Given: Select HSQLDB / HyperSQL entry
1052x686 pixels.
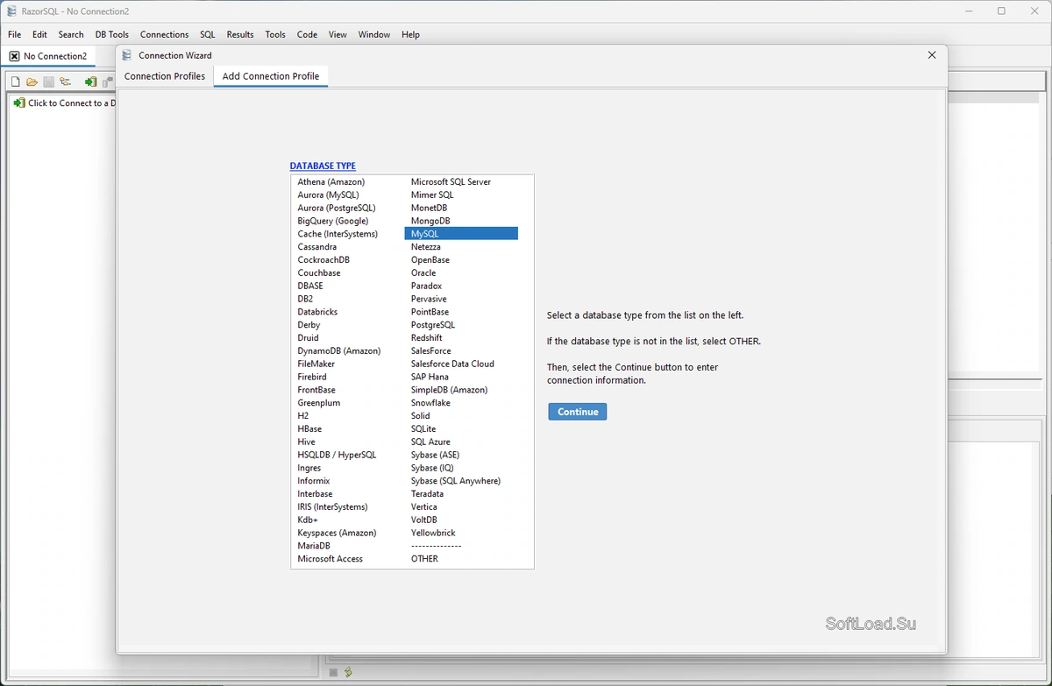Looking at the screenshot, I should point(337,455).
